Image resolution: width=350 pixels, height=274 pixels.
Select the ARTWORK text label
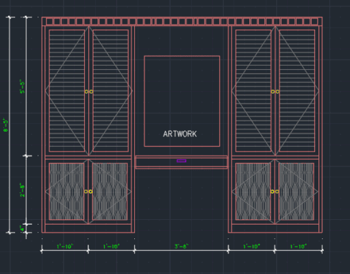pyautogui.click(x=180, y=134)
